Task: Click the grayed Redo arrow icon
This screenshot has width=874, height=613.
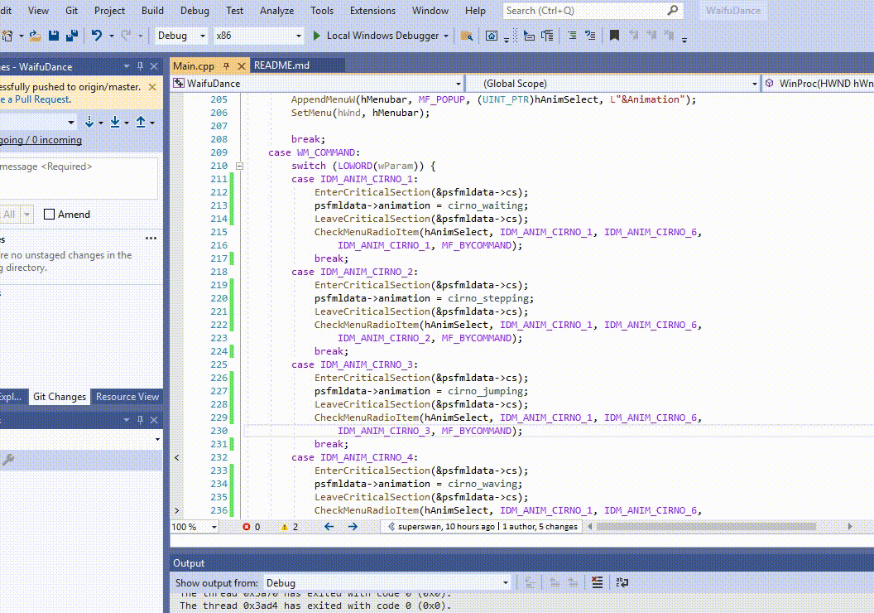Action: pyautogui.click(x=127, y=36)
